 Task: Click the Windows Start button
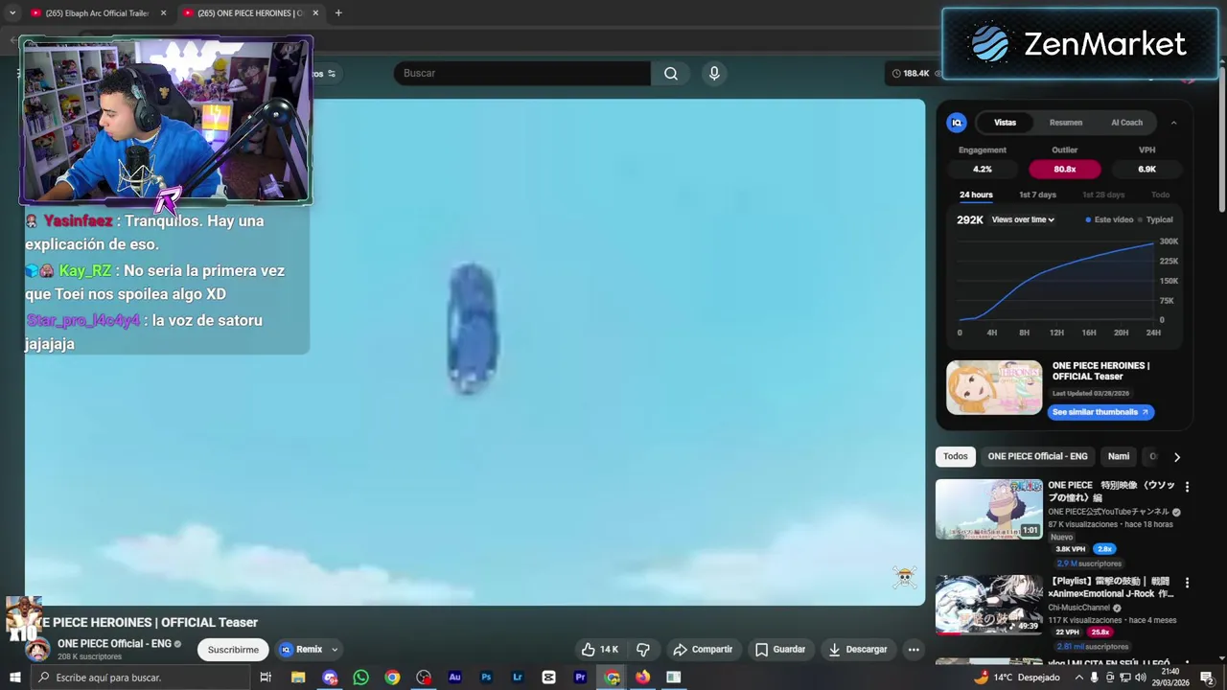pos(14,678)
